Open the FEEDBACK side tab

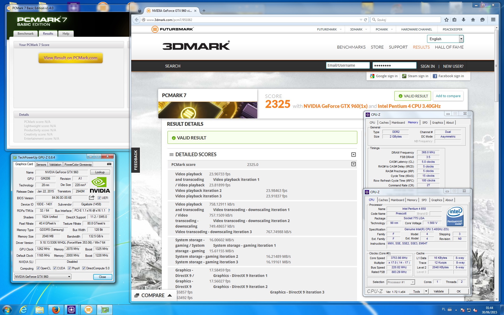click(135, 160)
